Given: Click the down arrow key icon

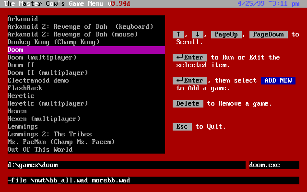Looking at the screenshot, I should 198,35.
